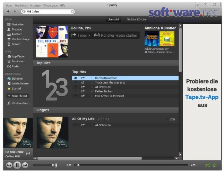Star the track Father To Son
The image size is (224, 173).
pos(76,91)
